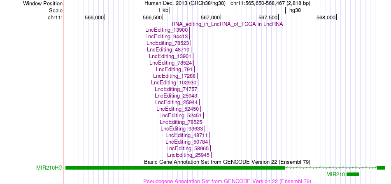Select the LncEditing_791 editing site
The height and width of the screenshot is (184, 391).
click(x=175, y=69)
